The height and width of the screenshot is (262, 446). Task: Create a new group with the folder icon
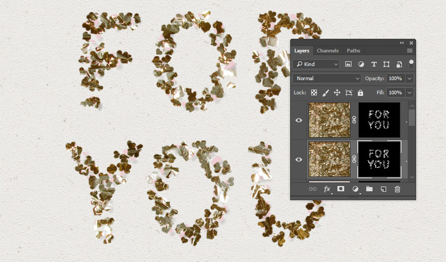click(369, 189)
